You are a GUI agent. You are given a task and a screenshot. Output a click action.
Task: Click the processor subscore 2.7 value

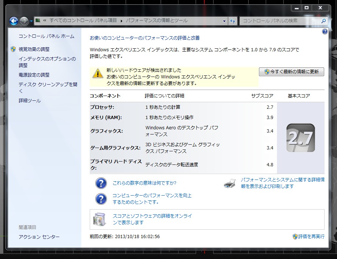point(270,107)
